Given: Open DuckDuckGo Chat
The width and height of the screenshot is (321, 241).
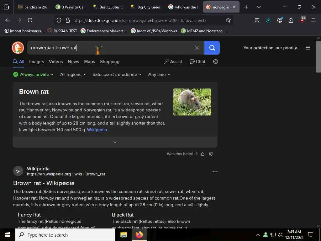Looking at the screenshot, I should pos(197,62).
